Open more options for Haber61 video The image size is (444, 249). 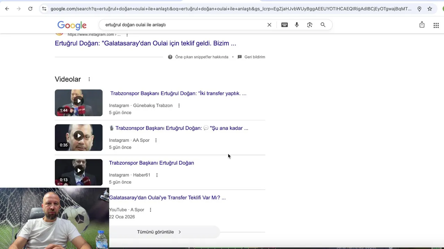(x=157, y=175)
